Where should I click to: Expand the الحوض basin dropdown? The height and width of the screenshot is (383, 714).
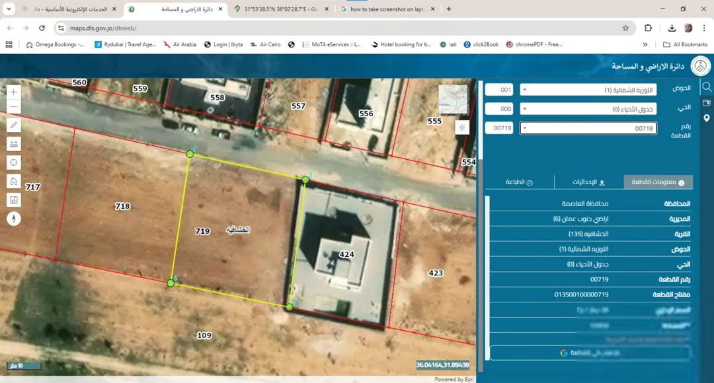(x=588, y=90)
